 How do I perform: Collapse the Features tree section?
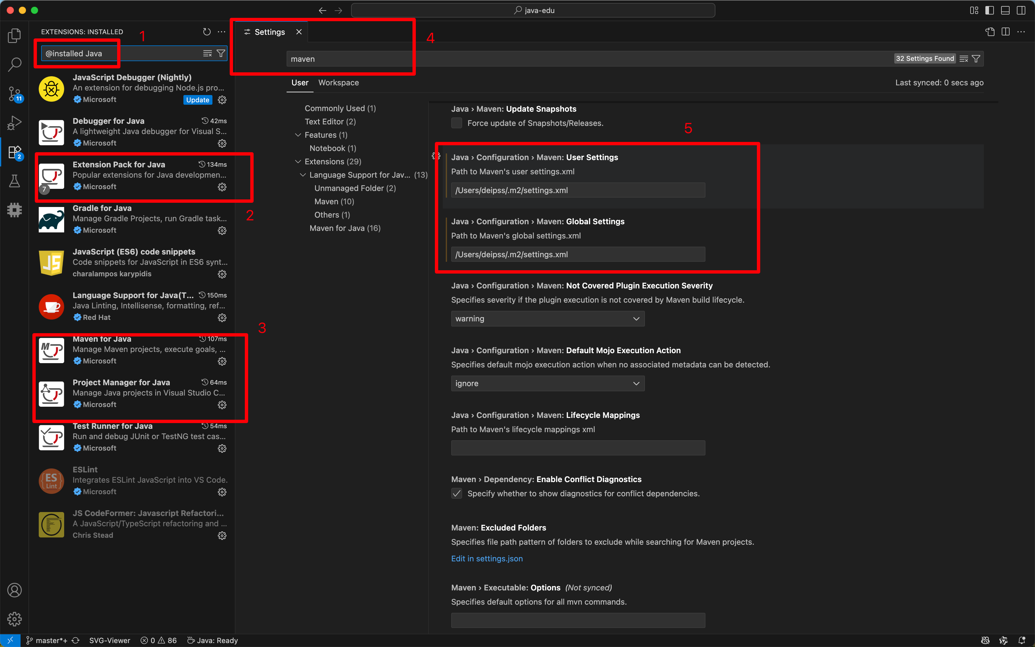298,135
